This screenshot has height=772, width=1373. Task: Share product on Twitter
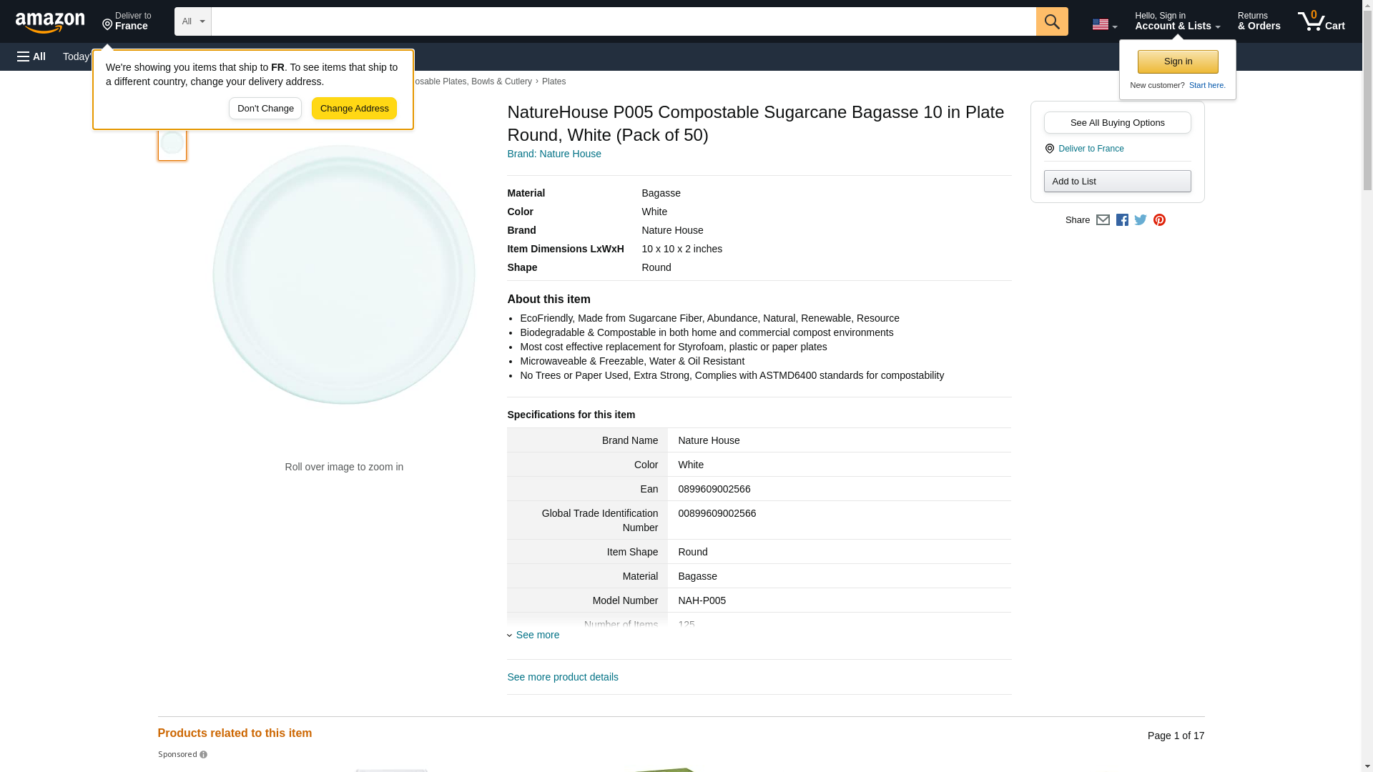coord(1141,220)
